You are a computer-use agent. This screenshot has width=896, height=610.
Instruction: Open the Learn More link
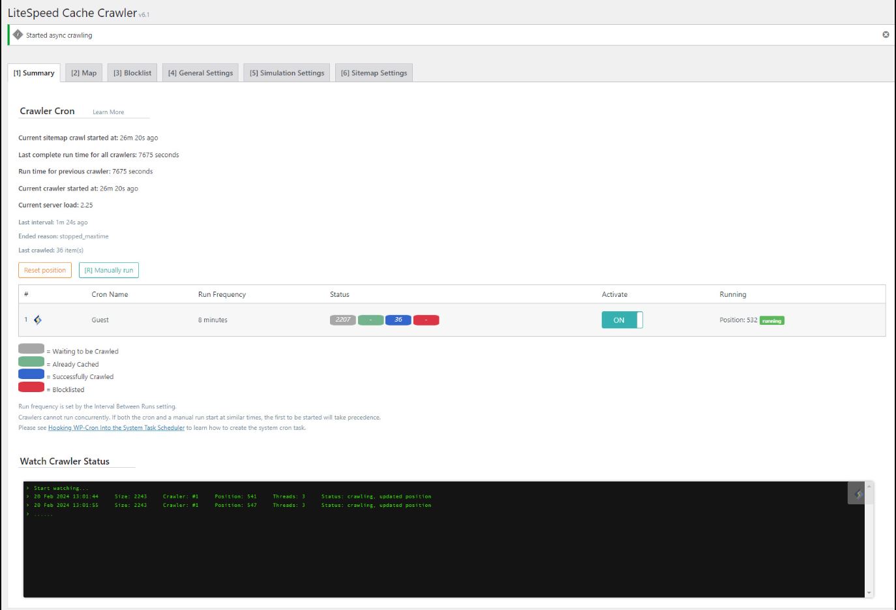108,112
